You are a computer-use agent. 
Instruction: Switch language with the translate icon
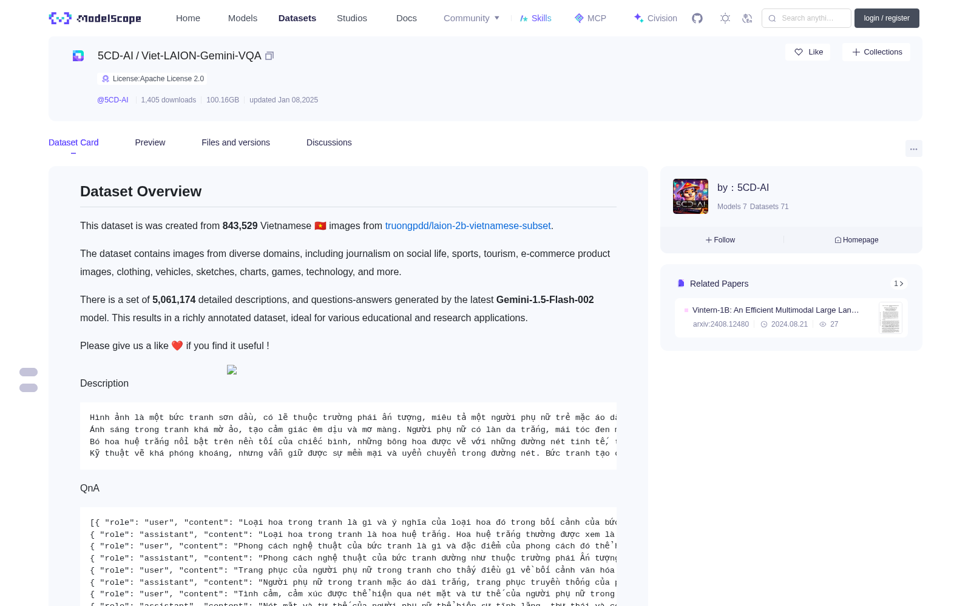click(747, 18)
